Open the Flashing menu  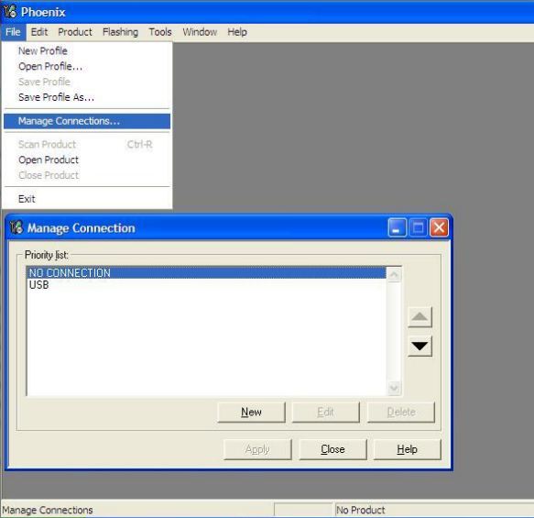[120, 32]
